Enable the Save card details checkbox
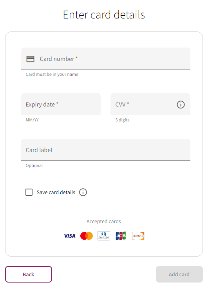 click(x=29, y=192)
